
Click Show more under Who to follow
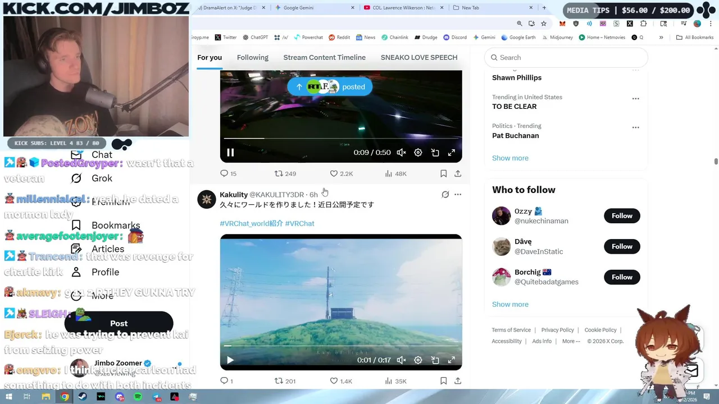[510, 305]
